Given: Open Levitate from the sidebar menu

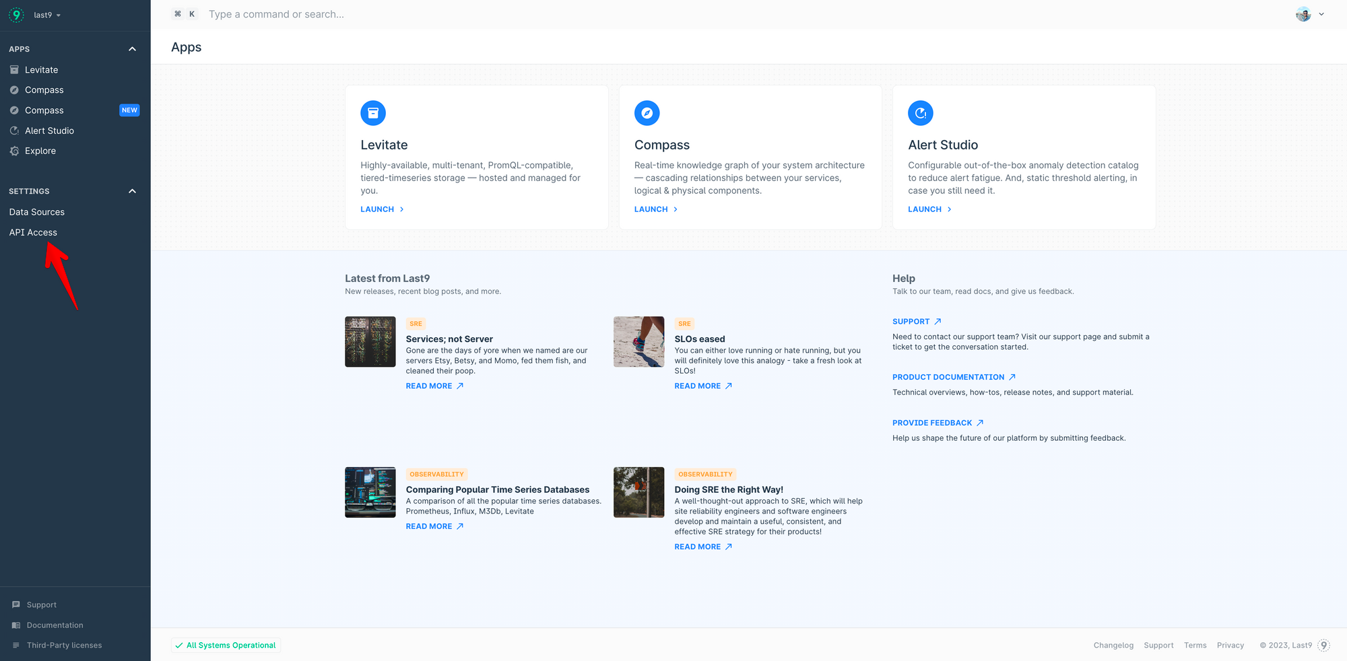Looking at the screenshot, I should tap(42, 70).
